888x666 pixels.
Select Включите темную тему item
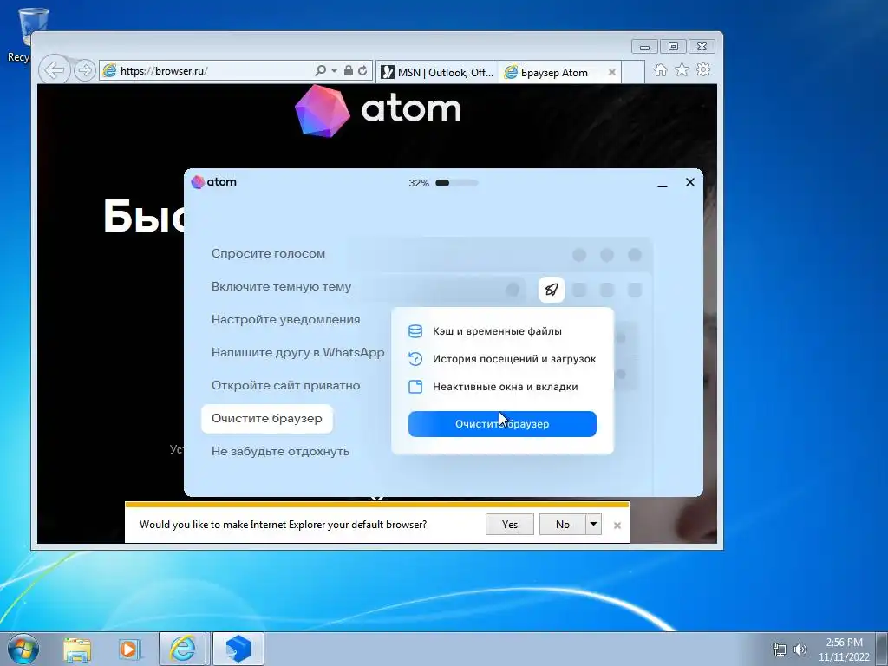click(282, 286)
